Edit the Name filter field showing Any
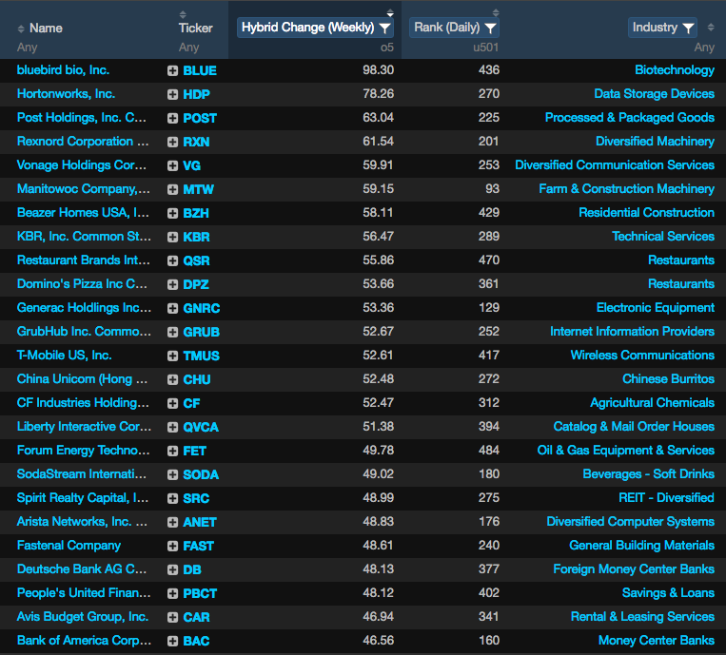Screen dimensions: 726x655 [x=27, y=48]
